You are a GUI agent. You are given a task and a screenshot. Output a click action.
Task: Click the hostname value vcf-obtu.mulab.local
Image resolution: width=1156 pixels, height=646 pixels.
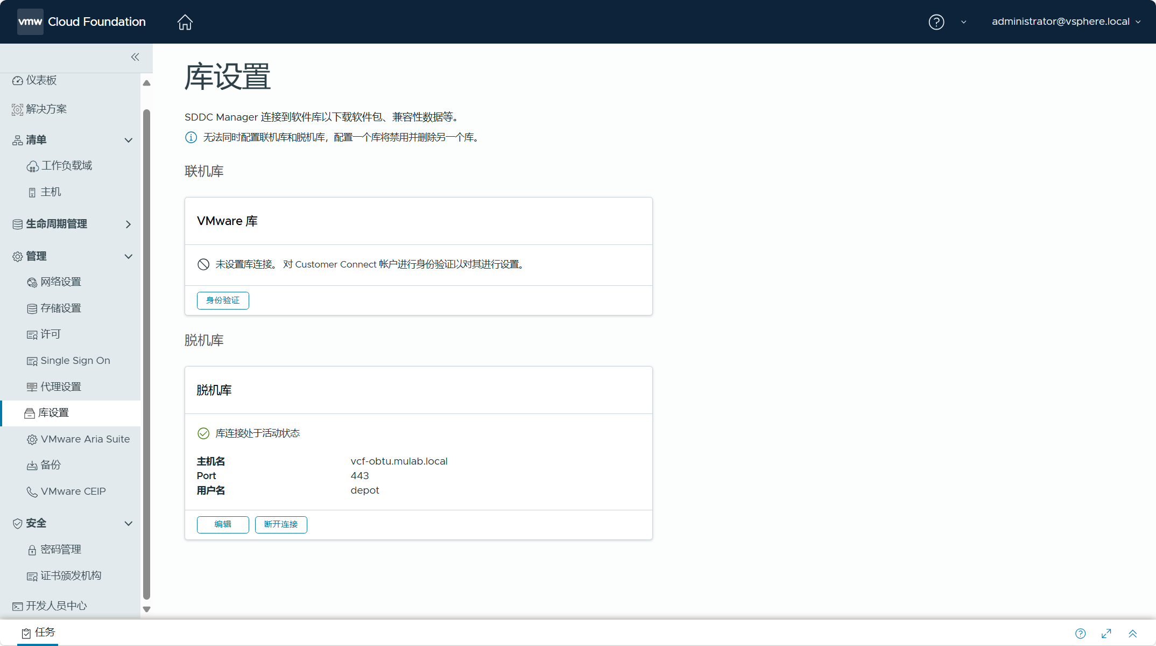pos(399,461)
